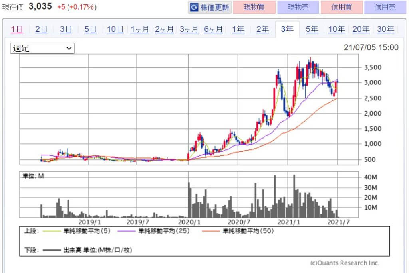Screen dimensions: 409x273
Task: Click the tallest volume bar near 2021/1
Action: pos(294,196)
